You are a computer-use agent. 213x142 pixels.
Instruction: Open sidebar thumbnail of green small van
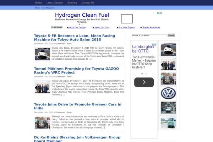point(168,122)
